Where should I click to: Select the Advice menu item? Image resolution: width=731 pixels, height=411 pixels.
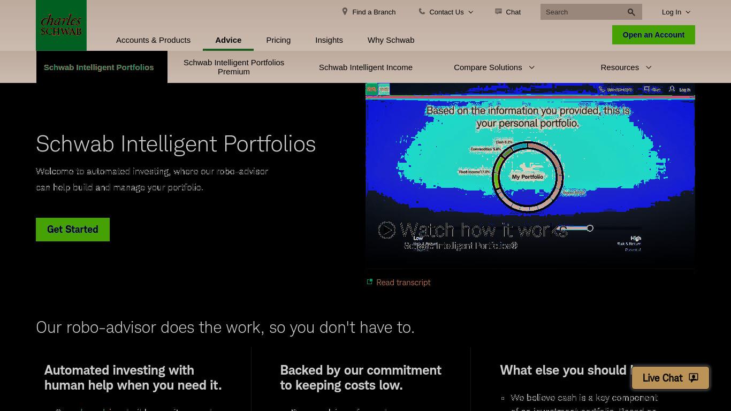pos(229,40)
